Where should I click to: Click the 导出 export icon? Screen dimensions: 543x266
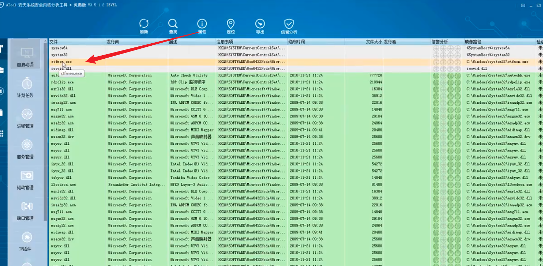260,26
